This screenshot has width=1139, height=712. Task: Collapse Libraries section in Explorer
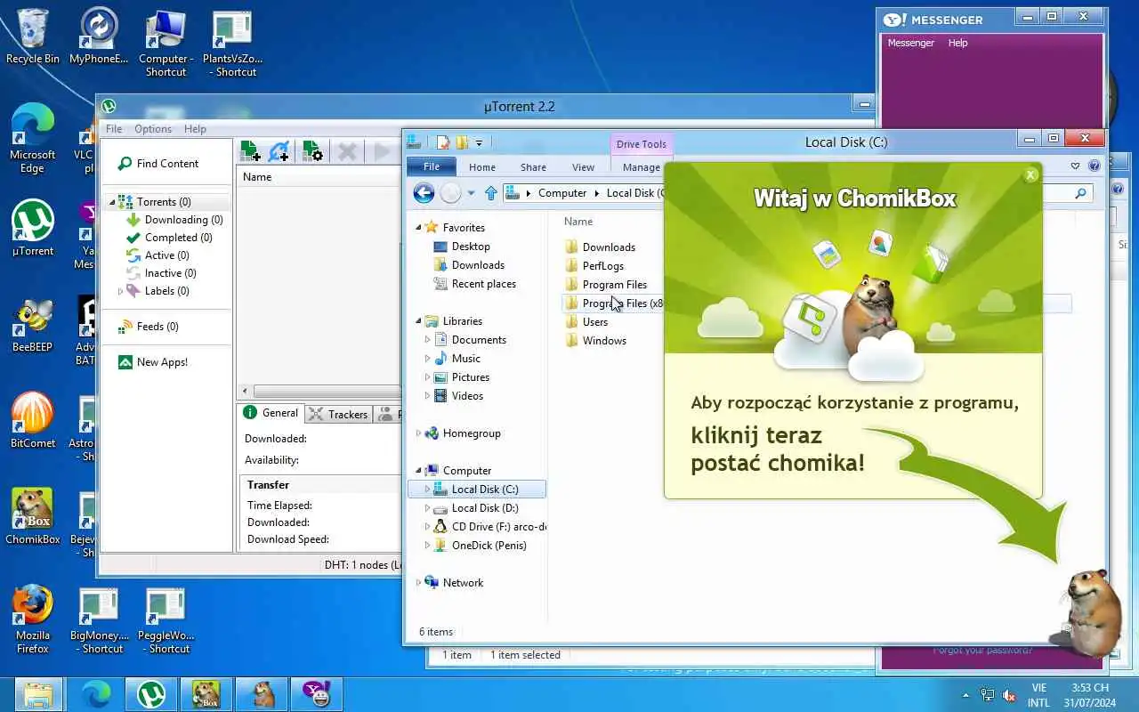[x=419, y=321]
